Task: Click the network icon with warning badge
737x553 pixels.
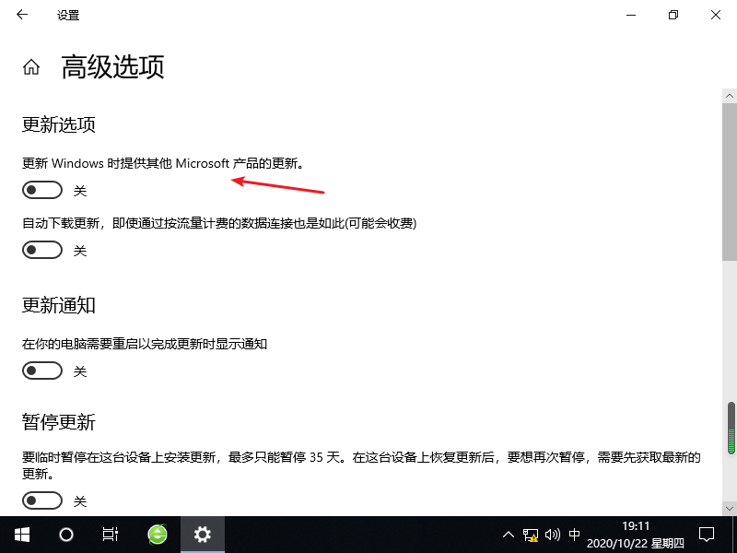Action: pyautogui.click(x=530, y=535)
